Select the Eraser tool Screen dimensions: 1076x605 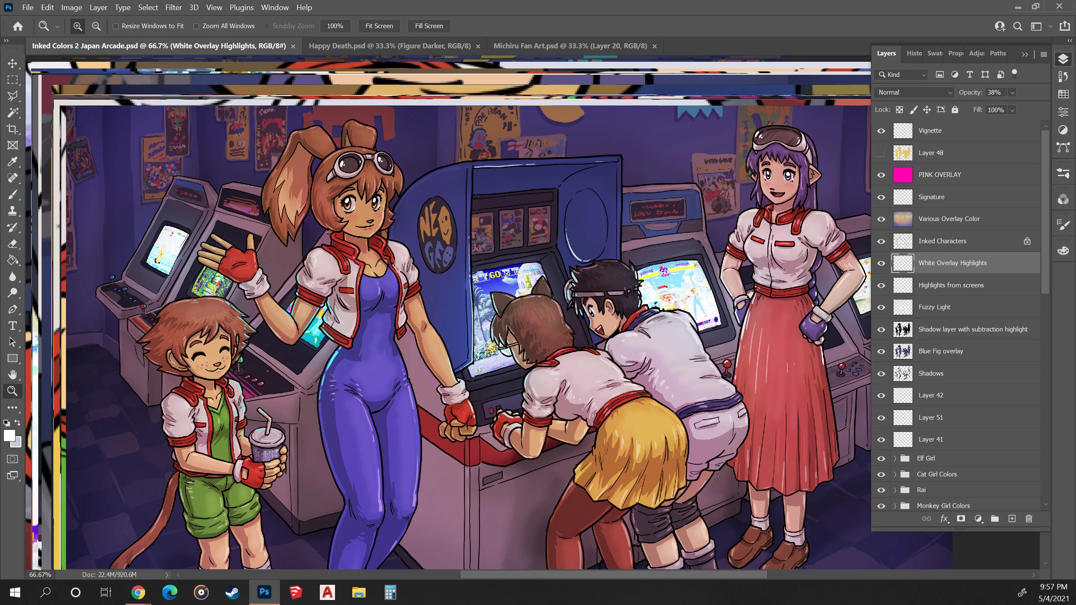(13, 244)
